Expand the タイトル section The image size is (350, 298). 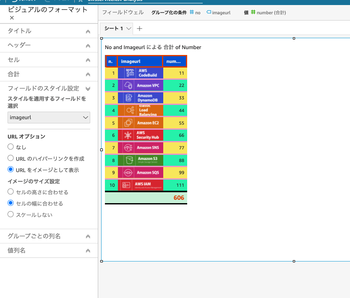point(88,31)
